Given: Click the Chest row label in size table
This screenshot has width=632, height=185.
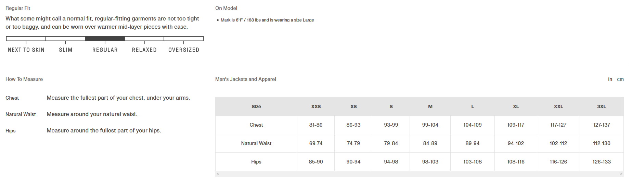Looking at the screenshot, I should (256, 125).
